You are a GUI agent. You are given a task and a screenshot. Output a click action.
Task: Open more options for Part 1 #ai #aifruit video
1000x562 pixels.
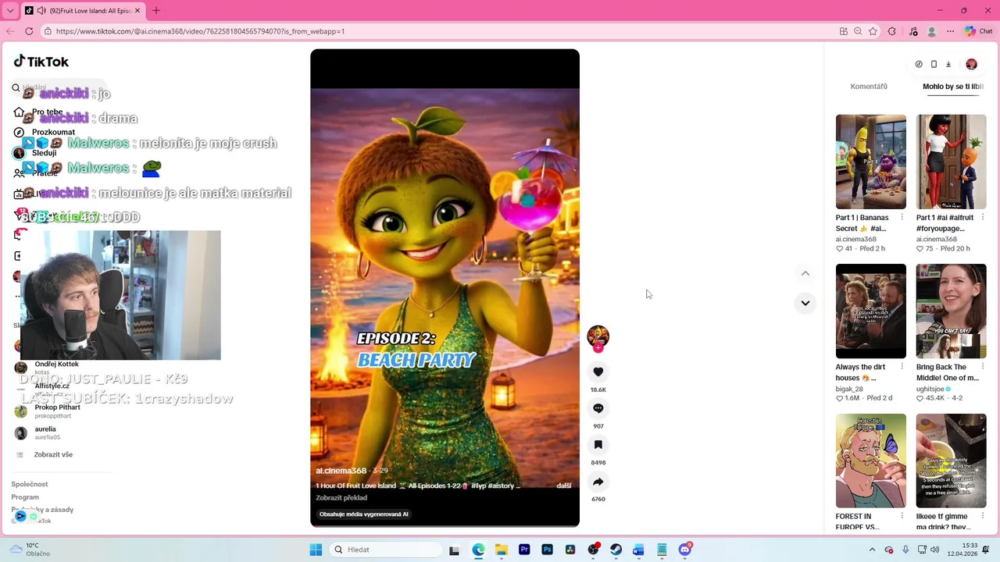(x=982, y=218)
